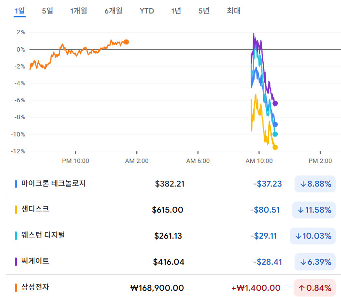Image resolution: width=341 pixels, height=297 pixels.
Task: Click the ₩168,900.00 price value
Action: click(157, 288)
